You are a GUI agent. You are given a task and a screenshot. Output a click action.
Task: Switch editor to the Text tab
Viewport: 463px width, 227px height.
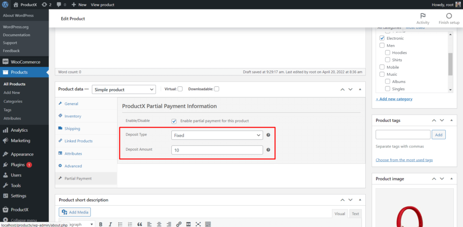tap(355, 214)
